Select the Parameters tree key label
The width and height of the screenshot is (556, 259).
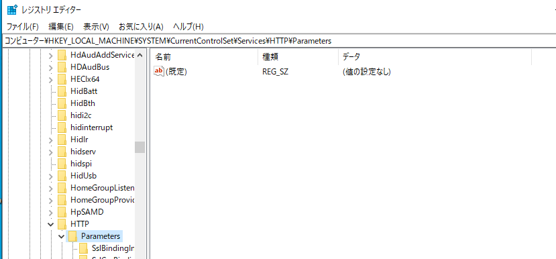point(101,236)
